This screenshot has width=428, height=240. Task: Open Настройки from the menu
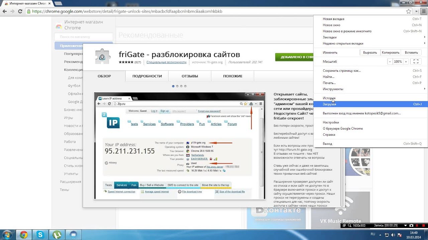tap(370, 122)
